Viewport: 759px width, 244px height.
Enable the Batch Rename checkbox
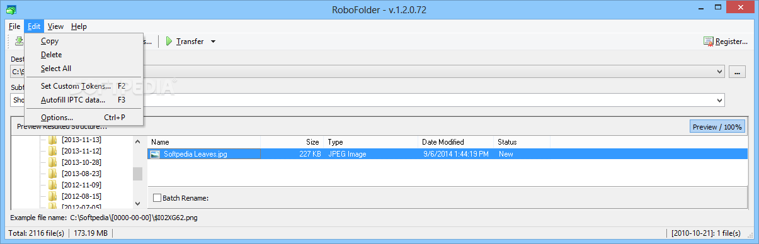(x=157, y=198)
